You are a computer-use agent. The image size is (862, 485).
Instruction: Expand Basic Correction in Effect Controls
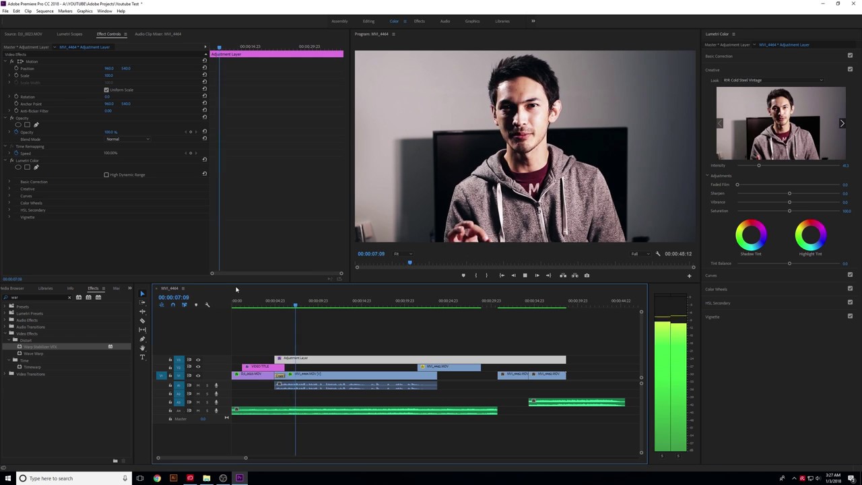pyautogui.click(x=9, y=182)
